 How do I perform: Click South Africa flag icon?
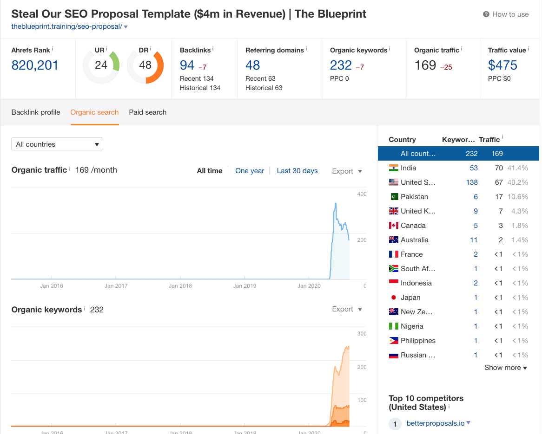tap(393, 269)
